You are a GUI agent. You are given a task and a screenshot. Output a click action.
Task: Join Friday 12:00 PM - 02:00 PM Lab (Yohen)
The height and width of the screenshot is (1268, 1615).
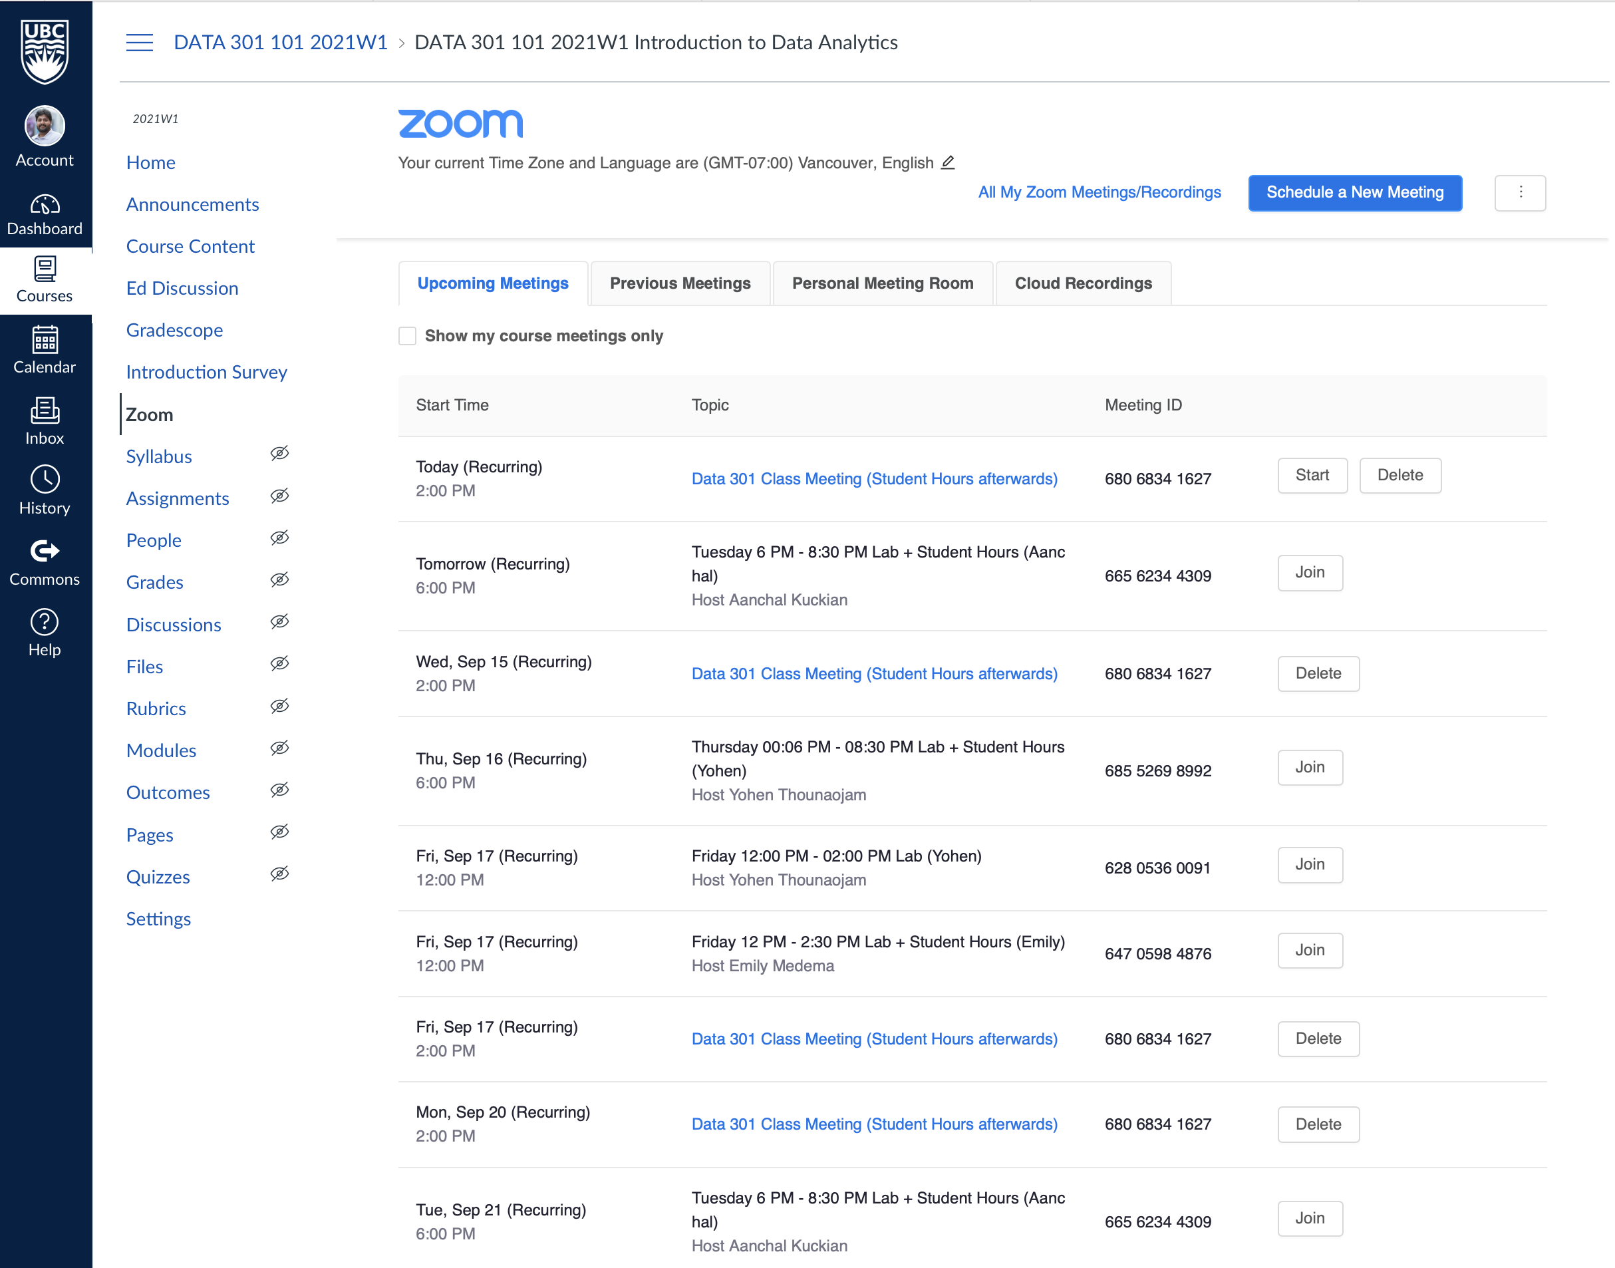tap(1310, 865)
